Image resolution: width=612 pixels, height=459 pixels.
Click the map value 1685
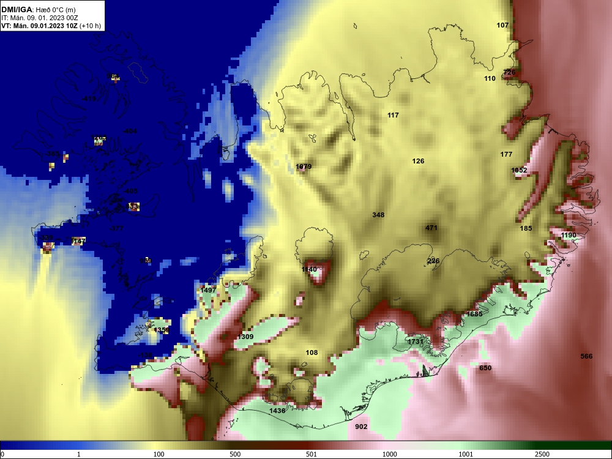(x=475, y=314)
